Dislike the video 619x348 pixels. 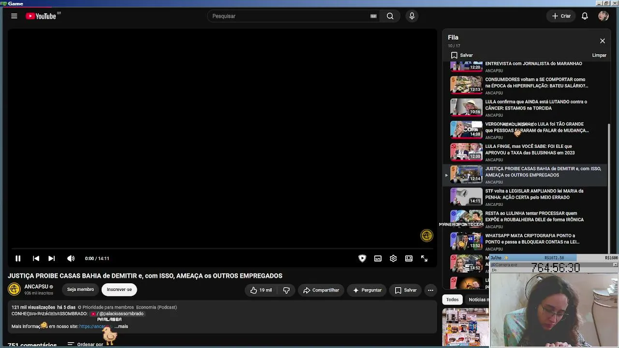286,290
